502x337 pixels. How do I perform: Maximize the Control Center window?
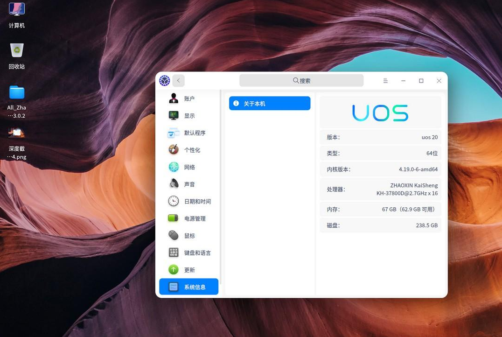point(421,81)
